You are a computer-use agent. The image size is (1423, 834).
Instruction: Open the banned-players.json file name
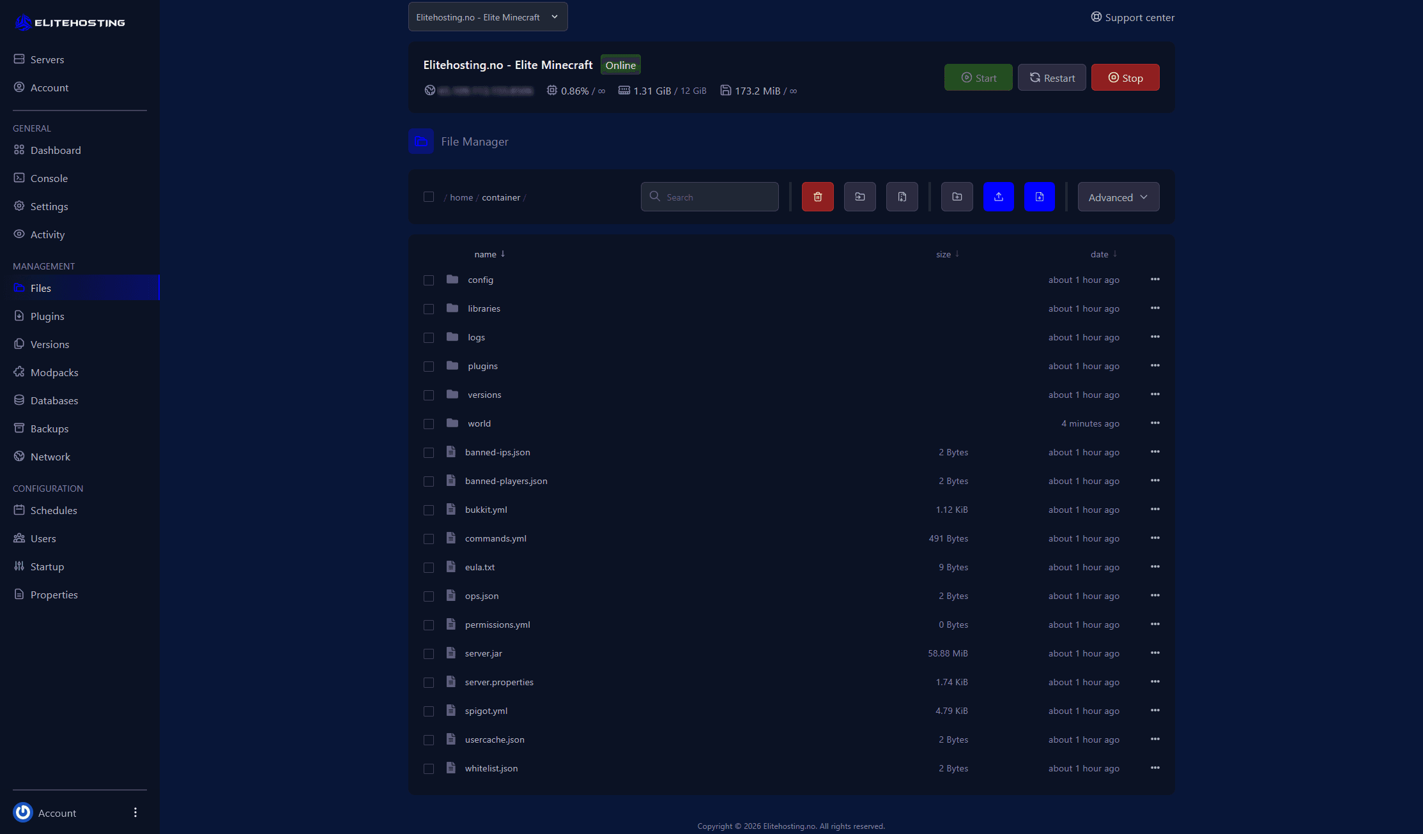(x=506, y=481)
